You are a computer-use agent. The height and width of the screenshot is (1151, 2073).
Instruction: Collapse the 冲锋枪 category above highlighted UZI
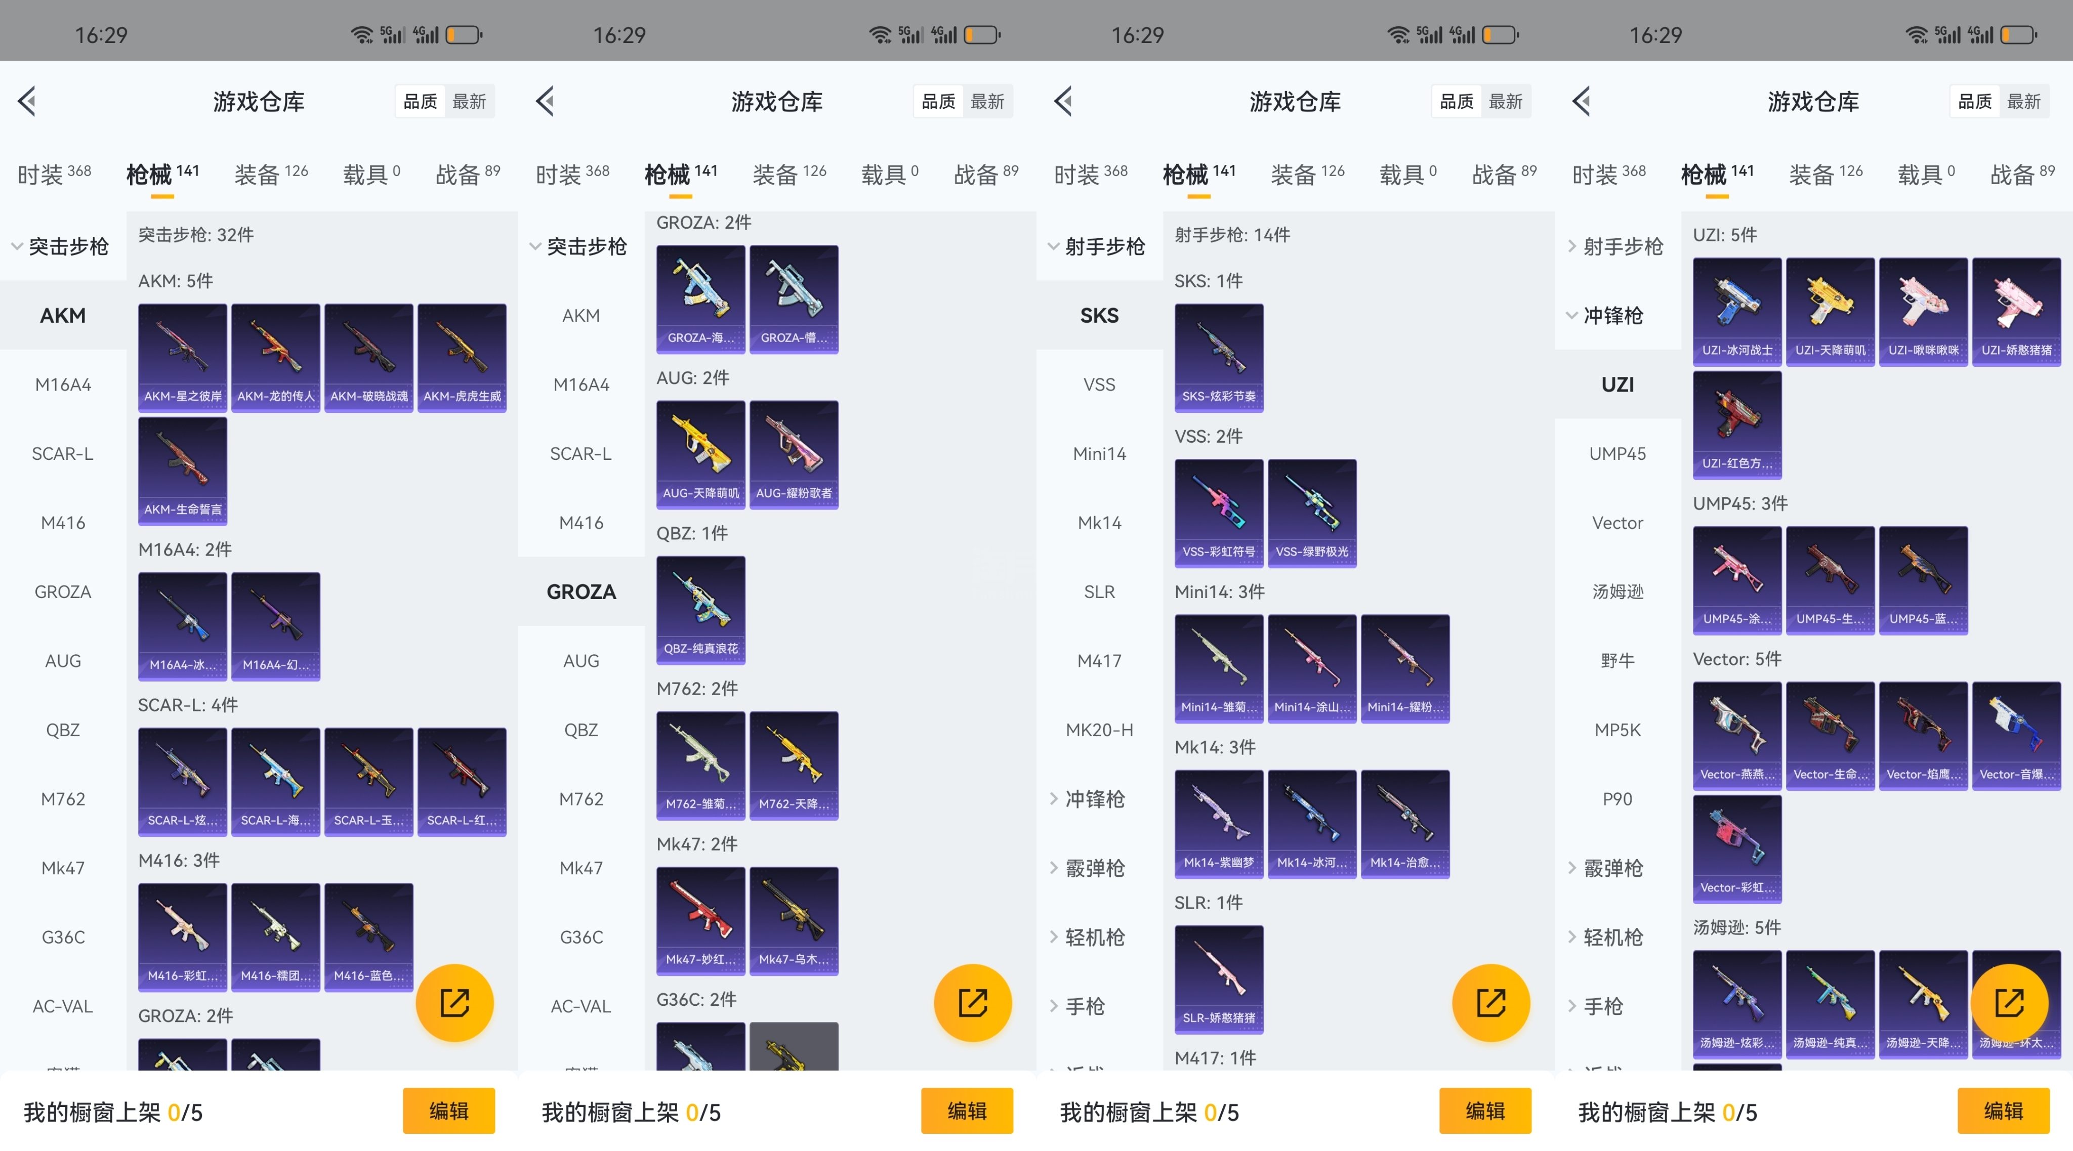point(1618,315)
